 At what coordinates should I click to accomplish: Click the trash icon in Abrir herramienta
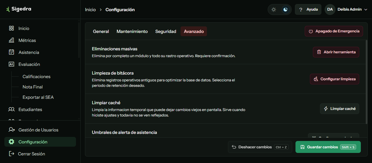(x=319, y=52)
